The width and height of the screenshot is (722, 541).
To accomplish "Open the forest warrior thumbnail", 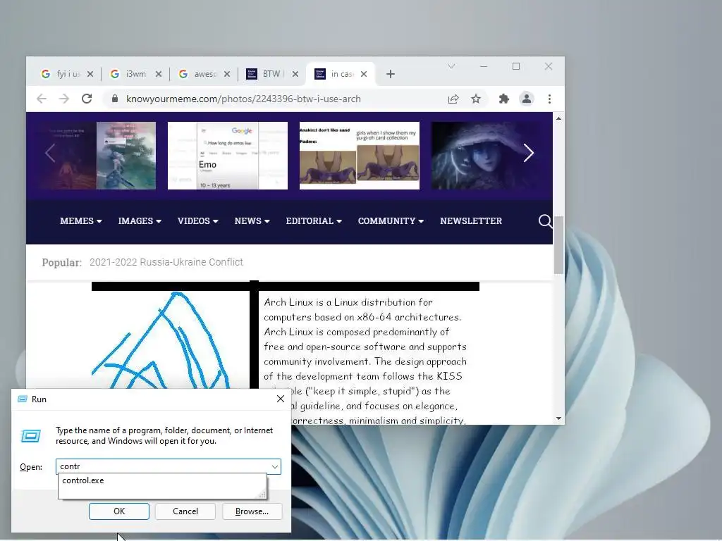I will click(x=97, y=156).
